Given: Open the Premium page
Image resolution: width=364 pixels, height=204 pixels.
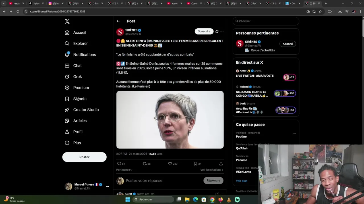Looking at the screenshot, I should coord(77,88).
